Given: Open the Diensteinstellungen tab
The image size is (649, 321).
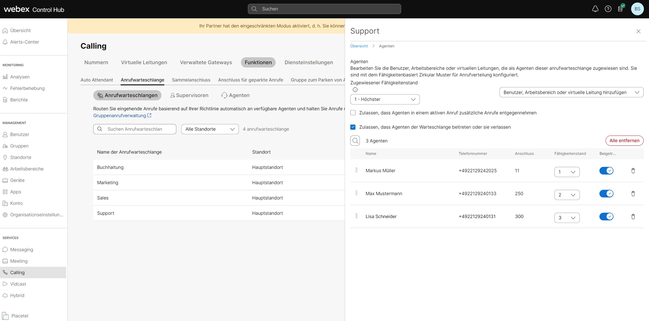Looking at the screenshot, I should point(309,62).
